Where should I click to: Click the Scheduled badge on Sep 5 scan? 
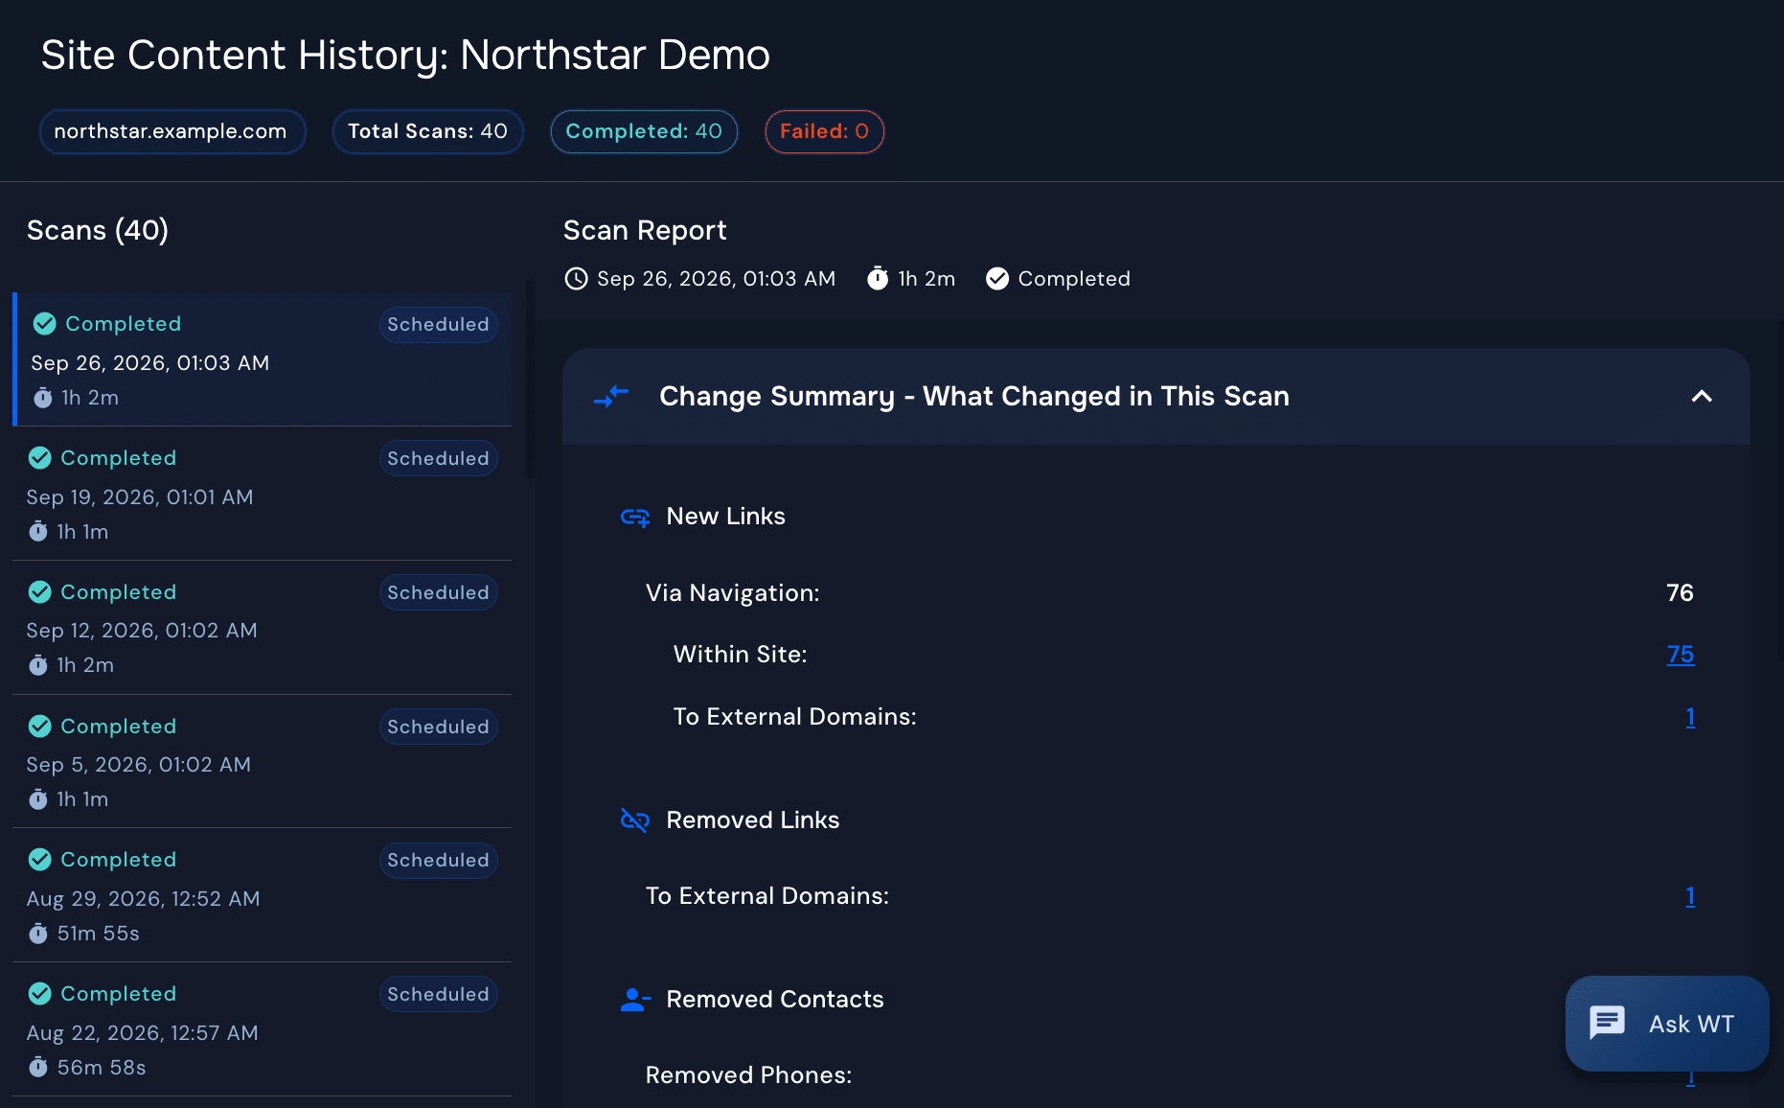[x=438, y=727]
